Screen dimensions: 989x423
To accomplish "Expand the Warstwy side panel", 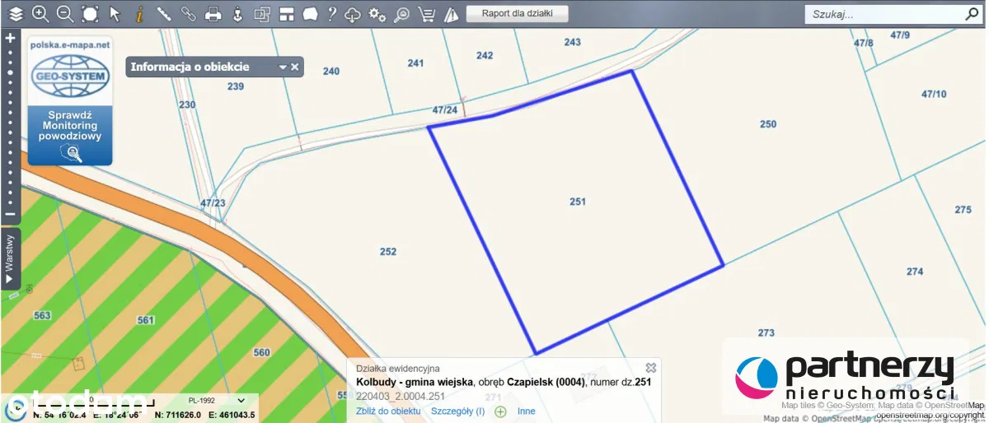I will pyautogui.click(x=10, y=259).
